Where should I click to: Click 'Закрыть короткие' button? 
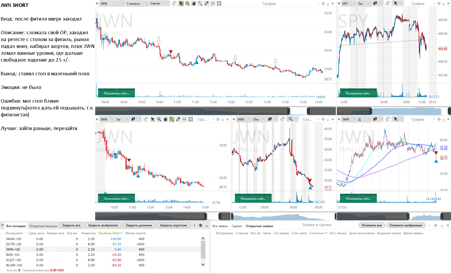tap(173, 225)
